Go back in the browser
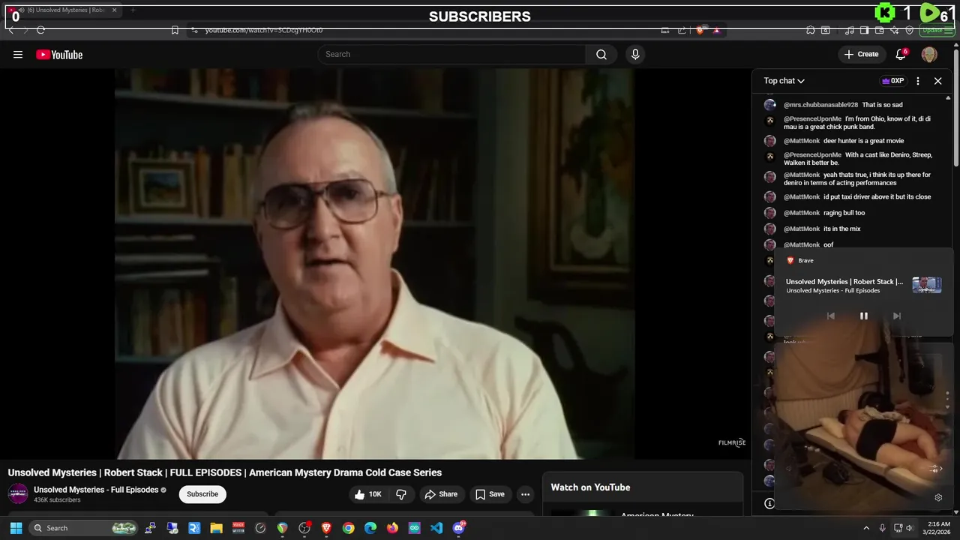Image resolution: width=960 pixels, height=540 pixels. 11,30
